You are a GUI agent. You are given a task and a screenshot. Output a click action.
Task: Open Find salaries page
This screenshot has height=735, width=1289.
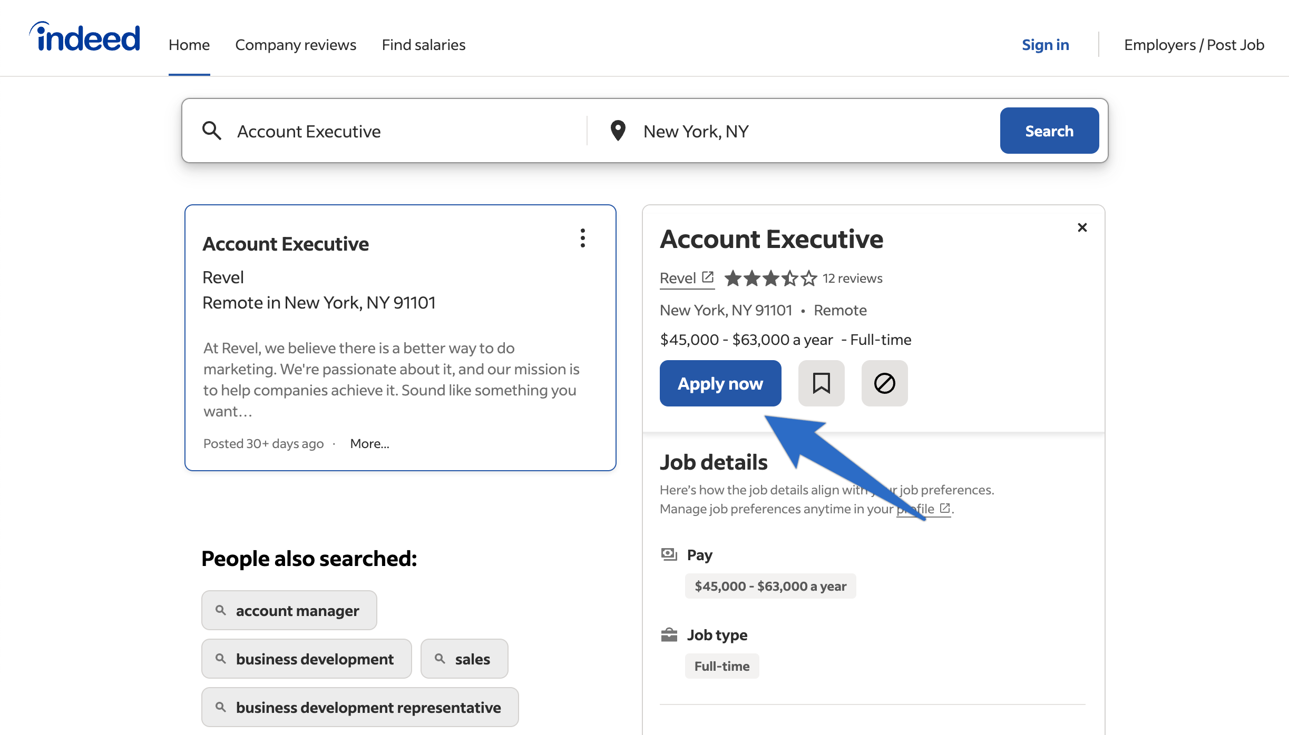424,45
